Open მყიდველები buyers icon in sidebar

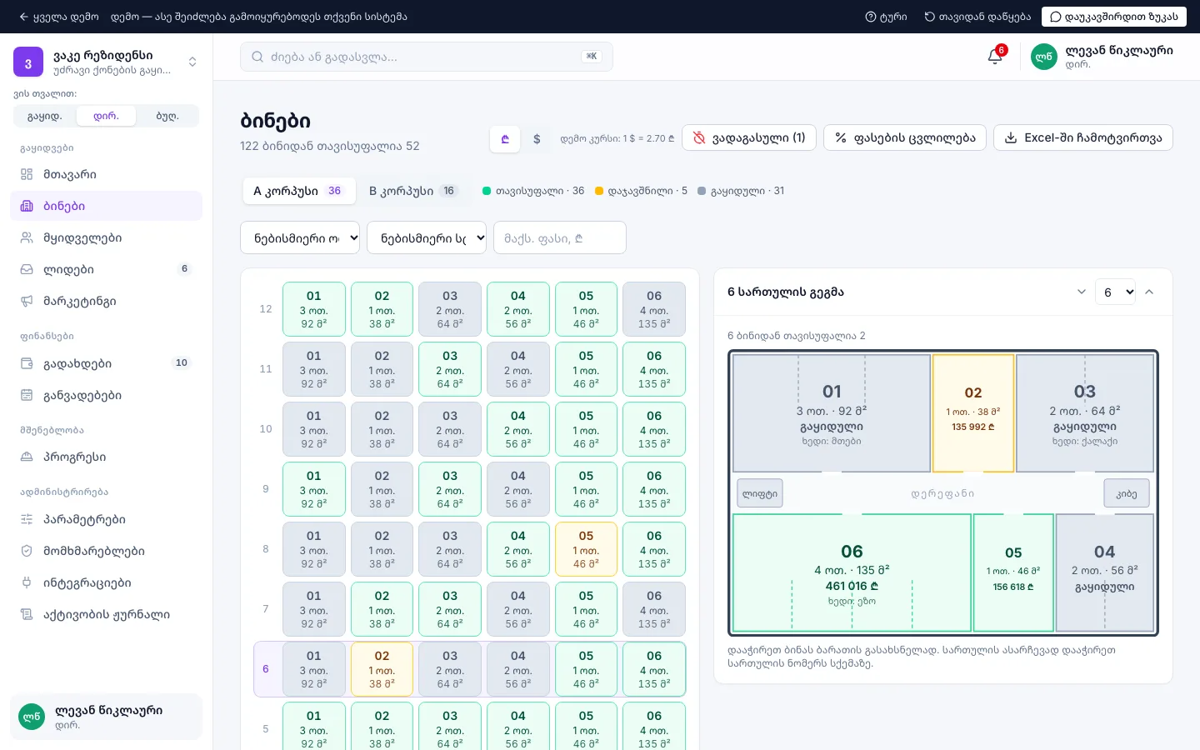27,237
